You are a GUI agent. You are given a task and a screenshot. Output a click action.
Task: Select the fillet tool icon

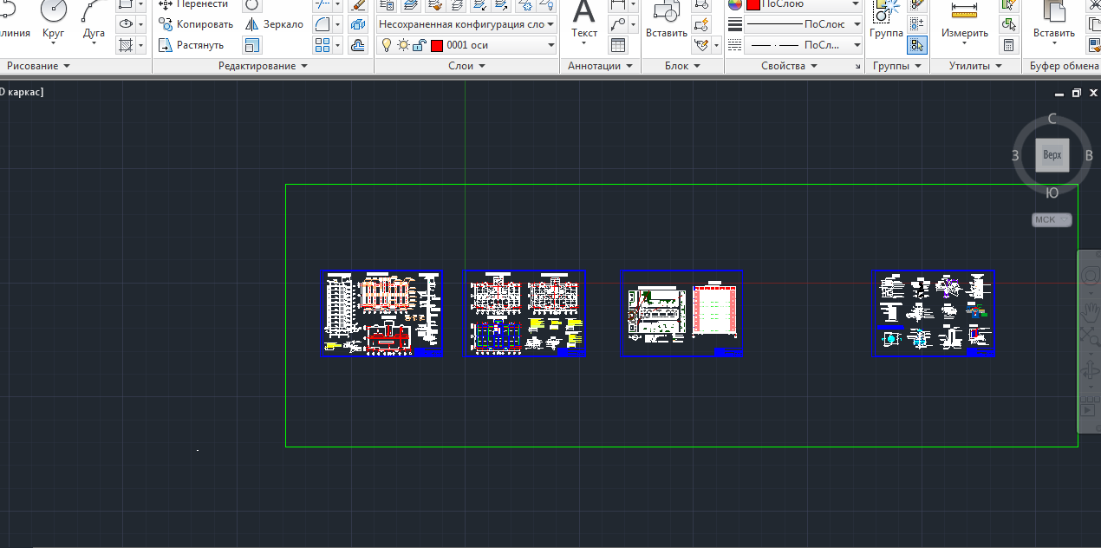(x=322, y=24)
